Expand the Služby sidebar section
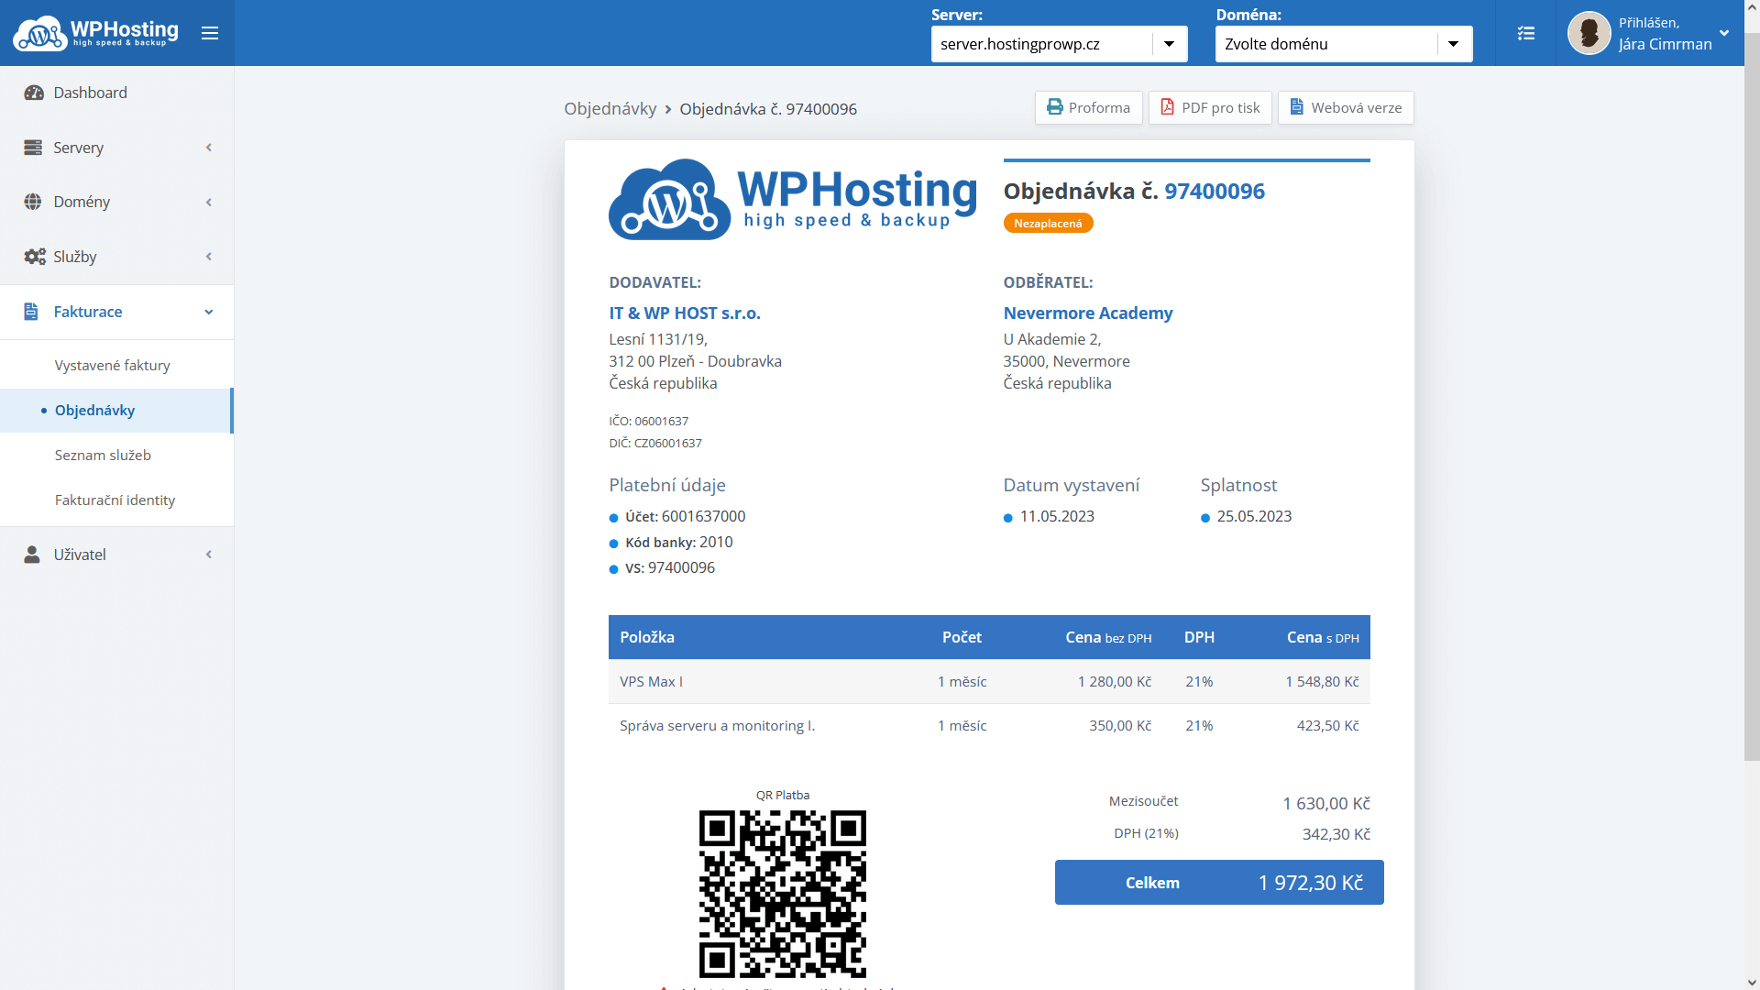 pyautogui.click(x=116, y=257)
